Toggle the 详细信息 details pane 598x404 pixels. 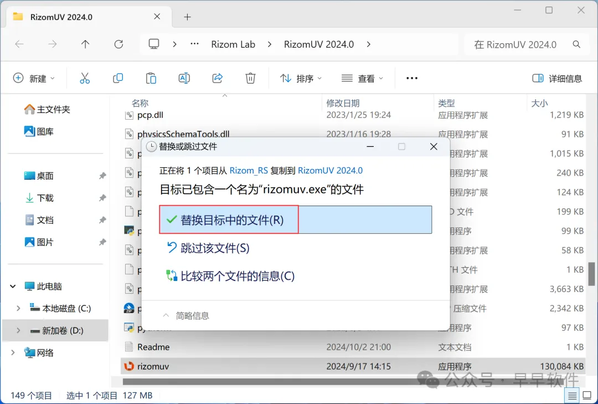pyautogui.click(x=557, y=78)
